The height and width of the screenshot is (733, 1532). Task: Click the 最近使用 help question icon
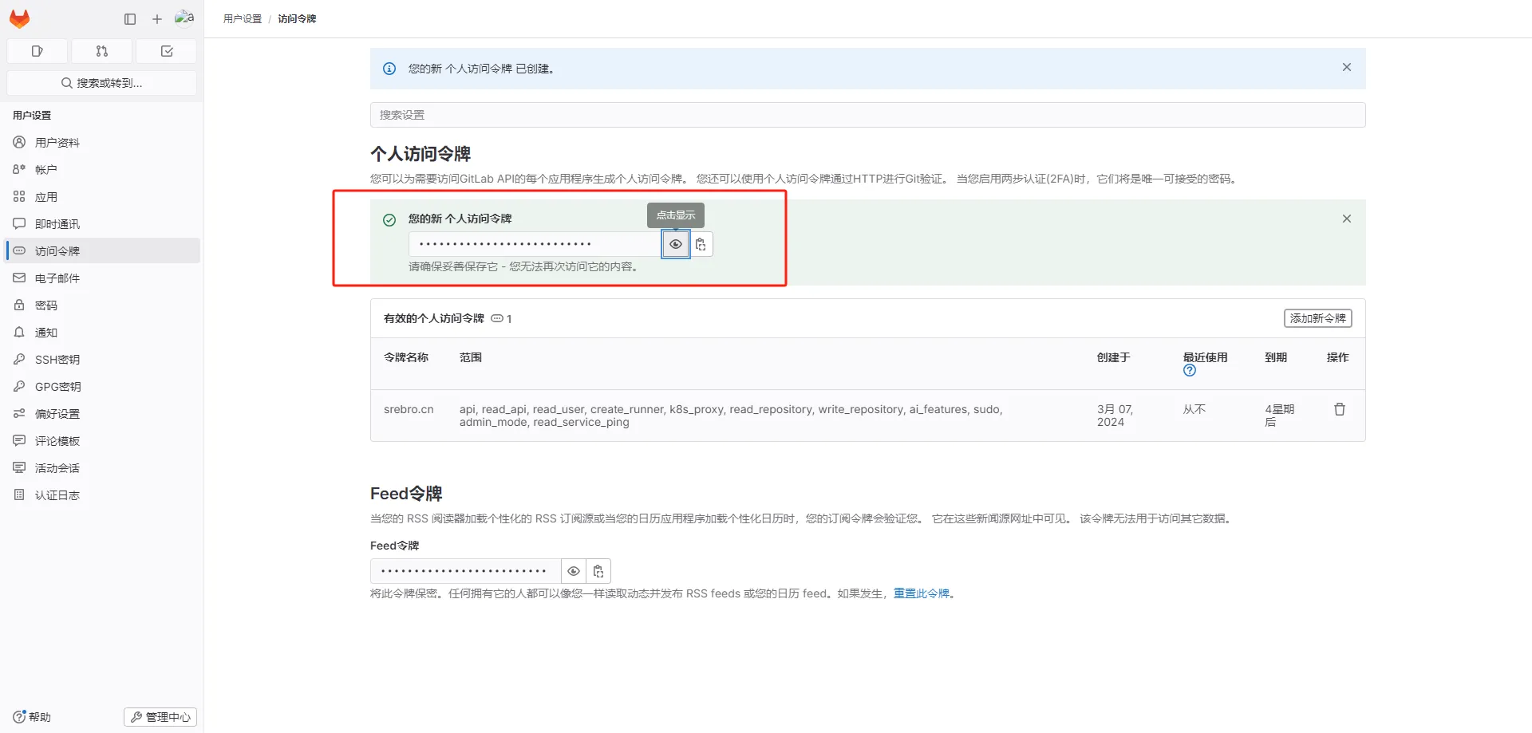click(x=1190, y=370)
